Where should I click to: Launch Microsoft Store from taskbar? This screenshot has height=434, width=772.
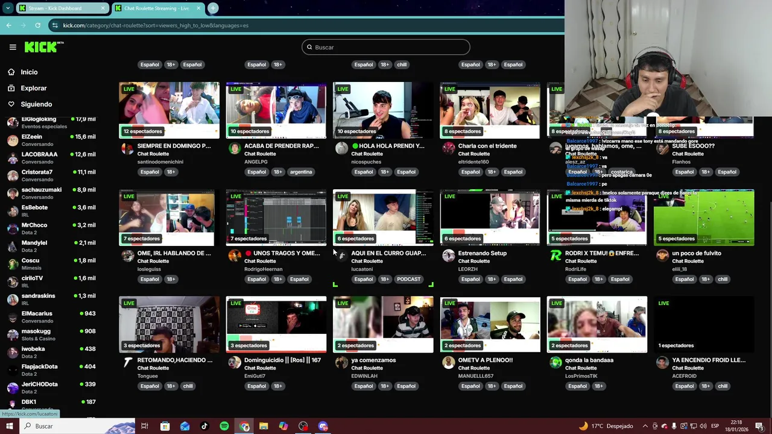click(165, 426)
